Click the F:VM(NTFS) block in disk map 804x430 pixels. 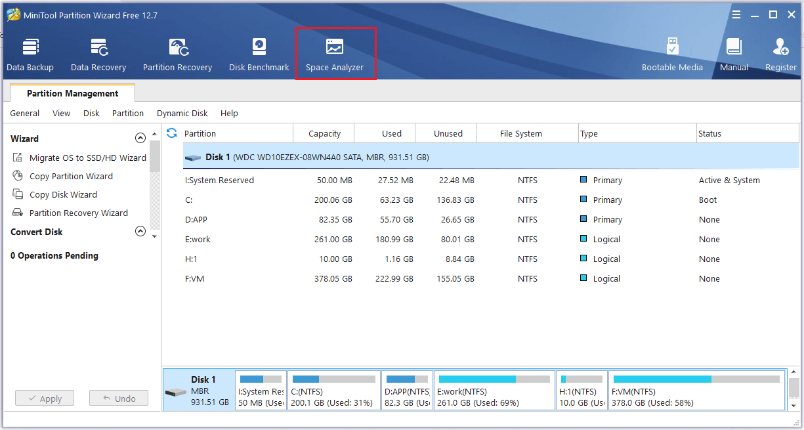point(697,391)
